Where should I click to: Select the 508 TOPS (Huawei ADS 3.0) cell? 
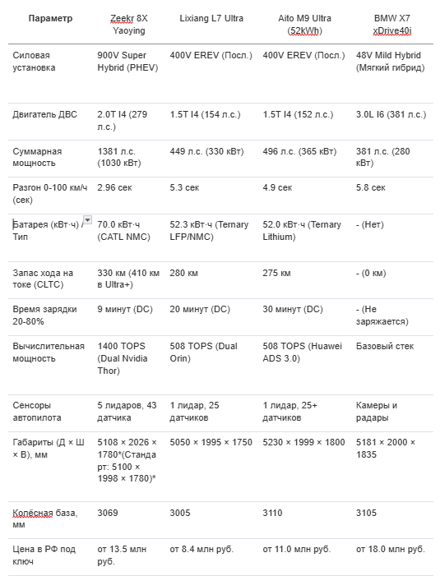[302, 353]
